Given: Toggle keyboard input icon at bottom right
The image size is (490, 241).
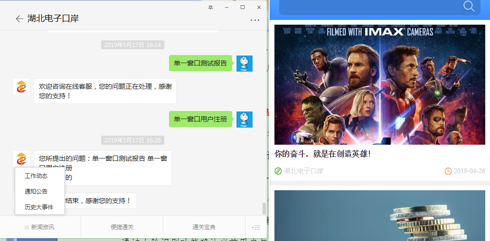Looking at the screenshot, I should click(256, 228).
